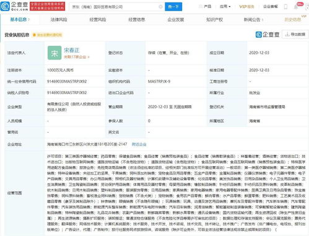Viewport: 309px width, 236px height.
Task: Click the 经营范围 row label
Action: [14, 193]
